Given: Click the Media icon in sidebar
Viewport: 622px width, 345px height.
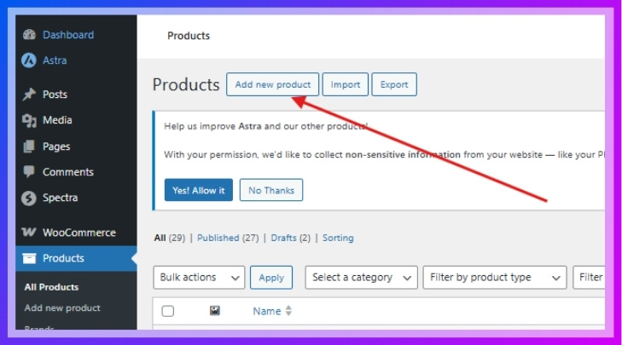Looking at the screenshot, I should [x=29, y=120].
